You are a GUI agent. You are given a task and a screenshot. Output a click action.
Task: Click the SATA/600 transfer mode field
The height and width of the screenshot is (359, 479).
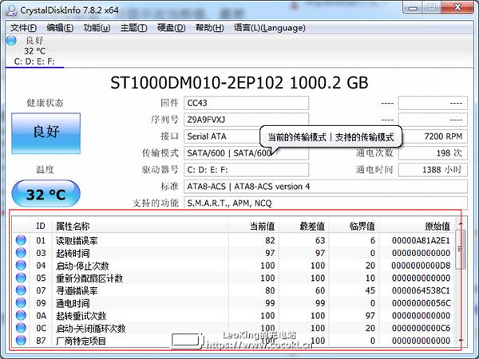pyautogui.click(x=246, y=153)
